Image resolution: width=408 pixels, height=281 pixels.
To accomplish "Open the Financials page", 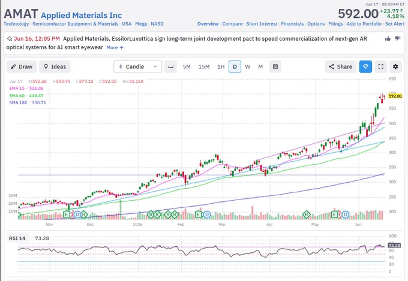I will point(292,24).
